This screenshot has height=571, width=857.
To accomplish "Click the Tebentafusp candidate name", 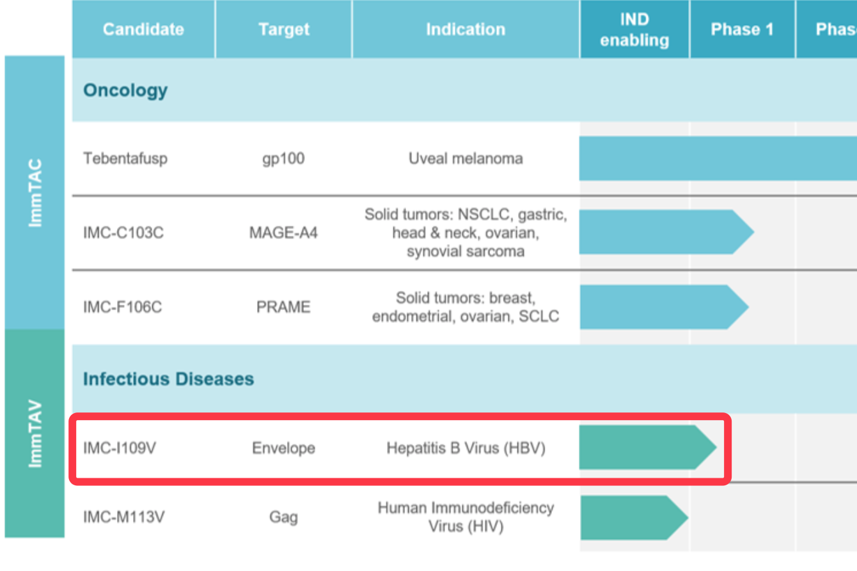I will point(125,159).
